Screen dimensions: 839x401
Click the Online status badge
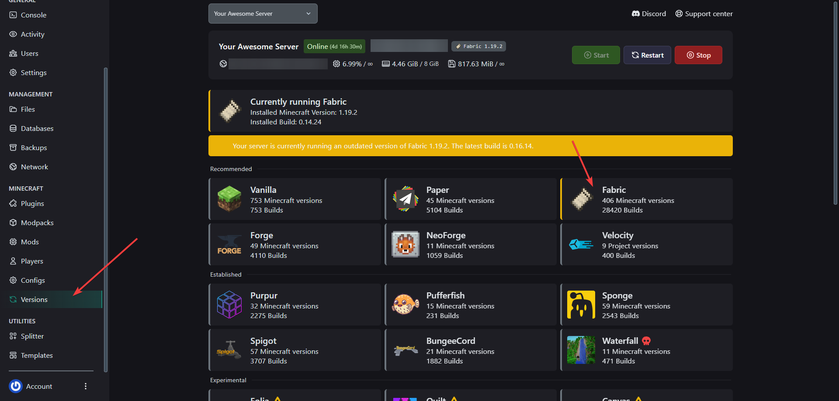(x=334, y=46)
